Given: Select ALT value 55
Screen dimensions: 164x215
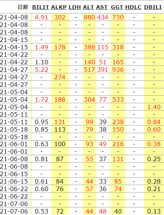Looking at the screenshot, I should point(89,159).
